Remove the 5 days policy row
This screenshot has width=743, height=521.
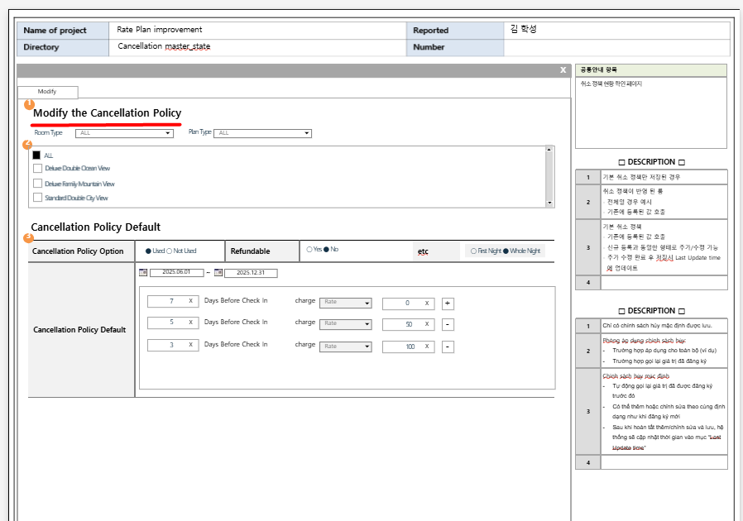(x=448, y=324)
